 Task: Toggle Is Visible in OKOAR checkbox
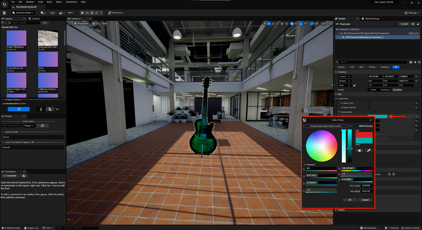(x=369, y=107)
